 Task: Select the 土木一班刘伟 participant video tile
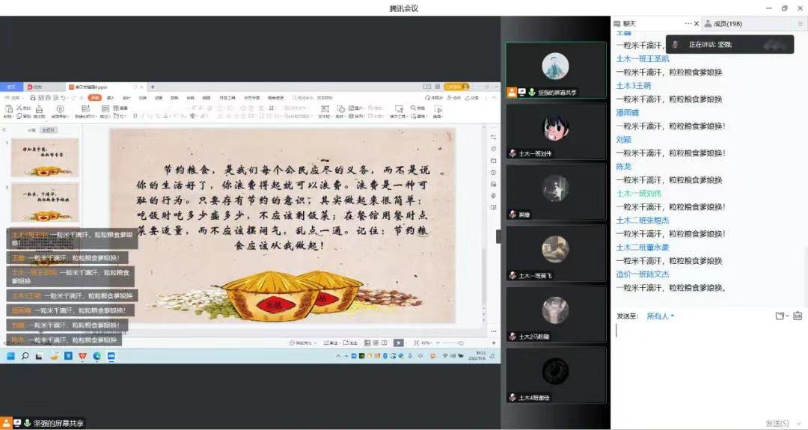pyautogui.click(x=555, y=131)
